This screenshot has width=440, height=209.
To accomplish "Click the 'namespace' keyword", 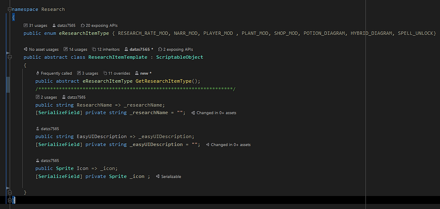I will [25, 9].
